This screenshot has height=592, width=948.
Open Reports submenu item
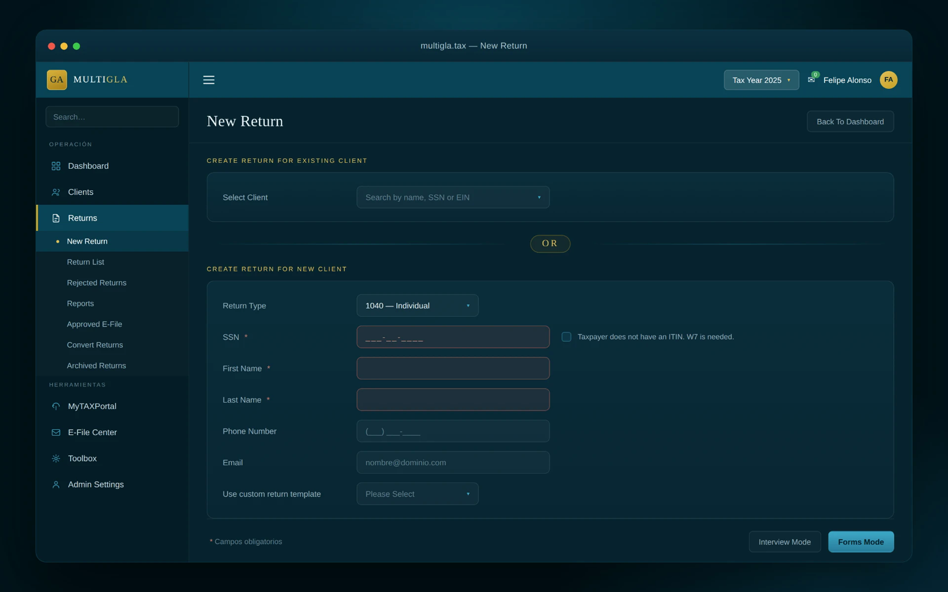tap(113, 304)
